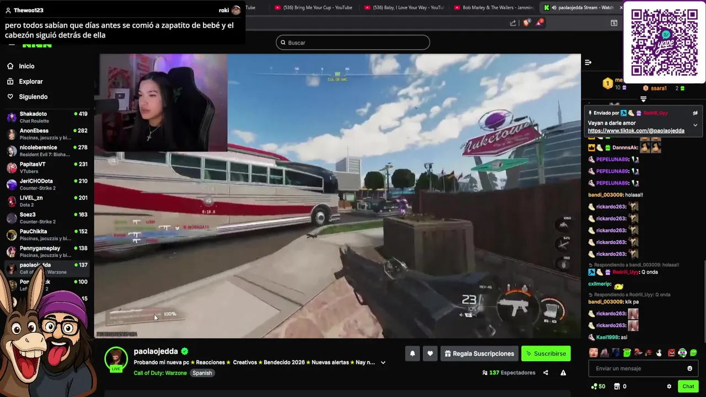Click the green Suscribirse button
Image resolution: width=706 pixels, height=397 pixels.
(x=546, y=353)
